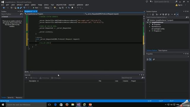The height and width of the screenshot is (107, 190).
Task: Toggle the Errors filter in Error List
Action: tap(34, 78)
